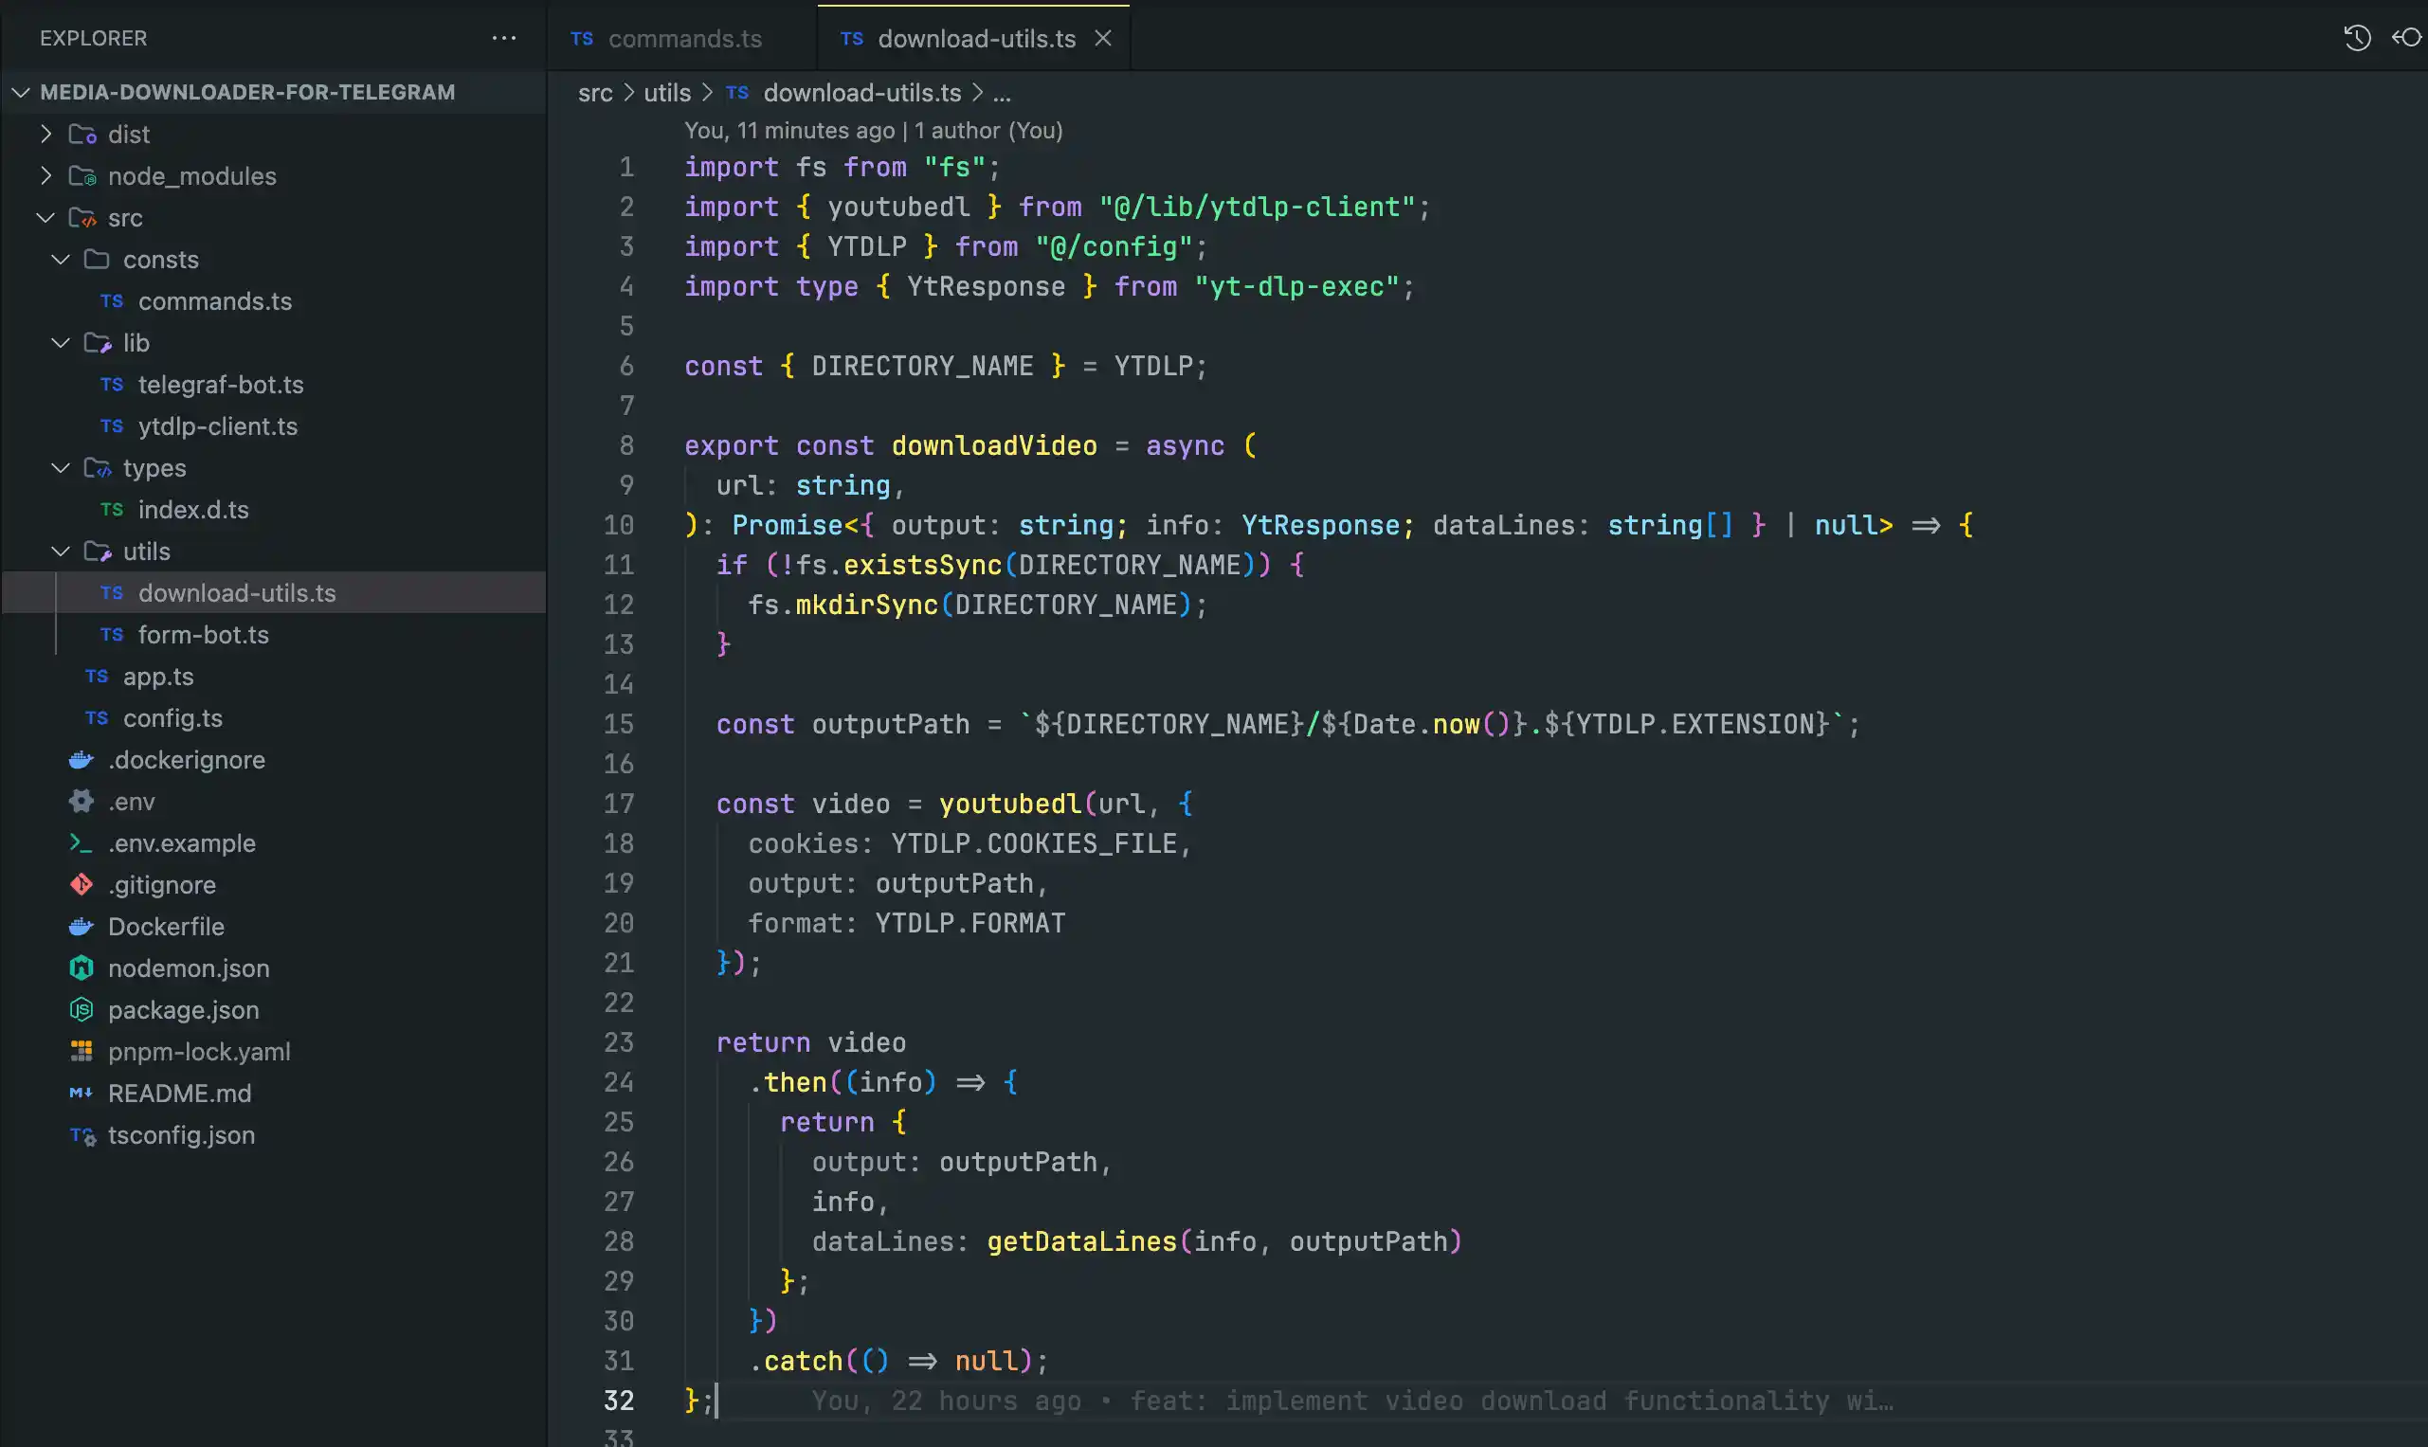Viewport: 2428px width, 1447px height.
Task: Click the Node.js icon beside package.json
Action: click(81, 1009)
